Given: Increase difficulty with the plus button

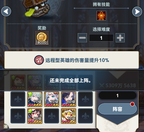Looking at the screenshot, I should coord(120,38).
